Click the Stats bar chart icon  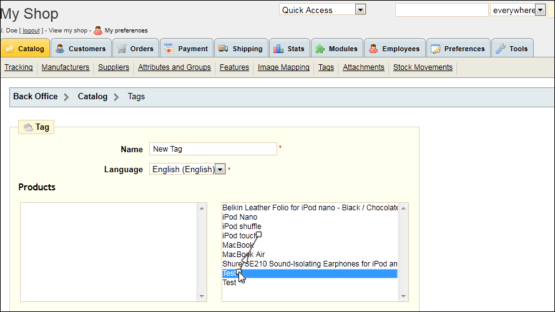click(278, 49)
